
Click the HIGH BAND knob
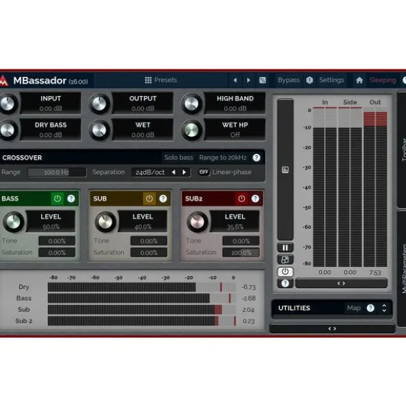(191, 104)
